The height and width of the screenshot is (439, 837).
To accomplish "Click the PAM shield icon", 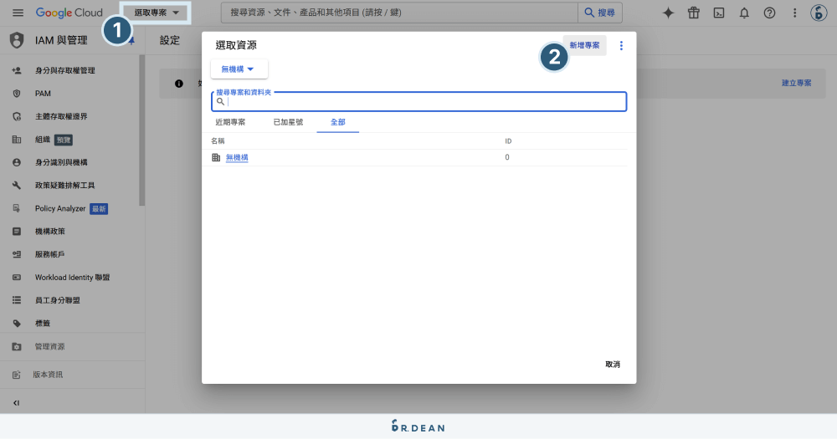I will tap(17, 94).
